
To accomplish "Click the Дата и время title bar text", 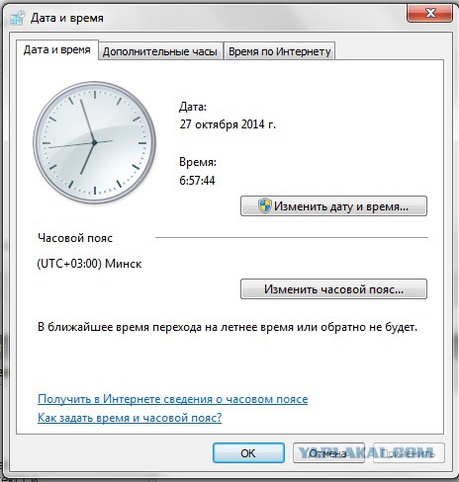I will 67,18.
